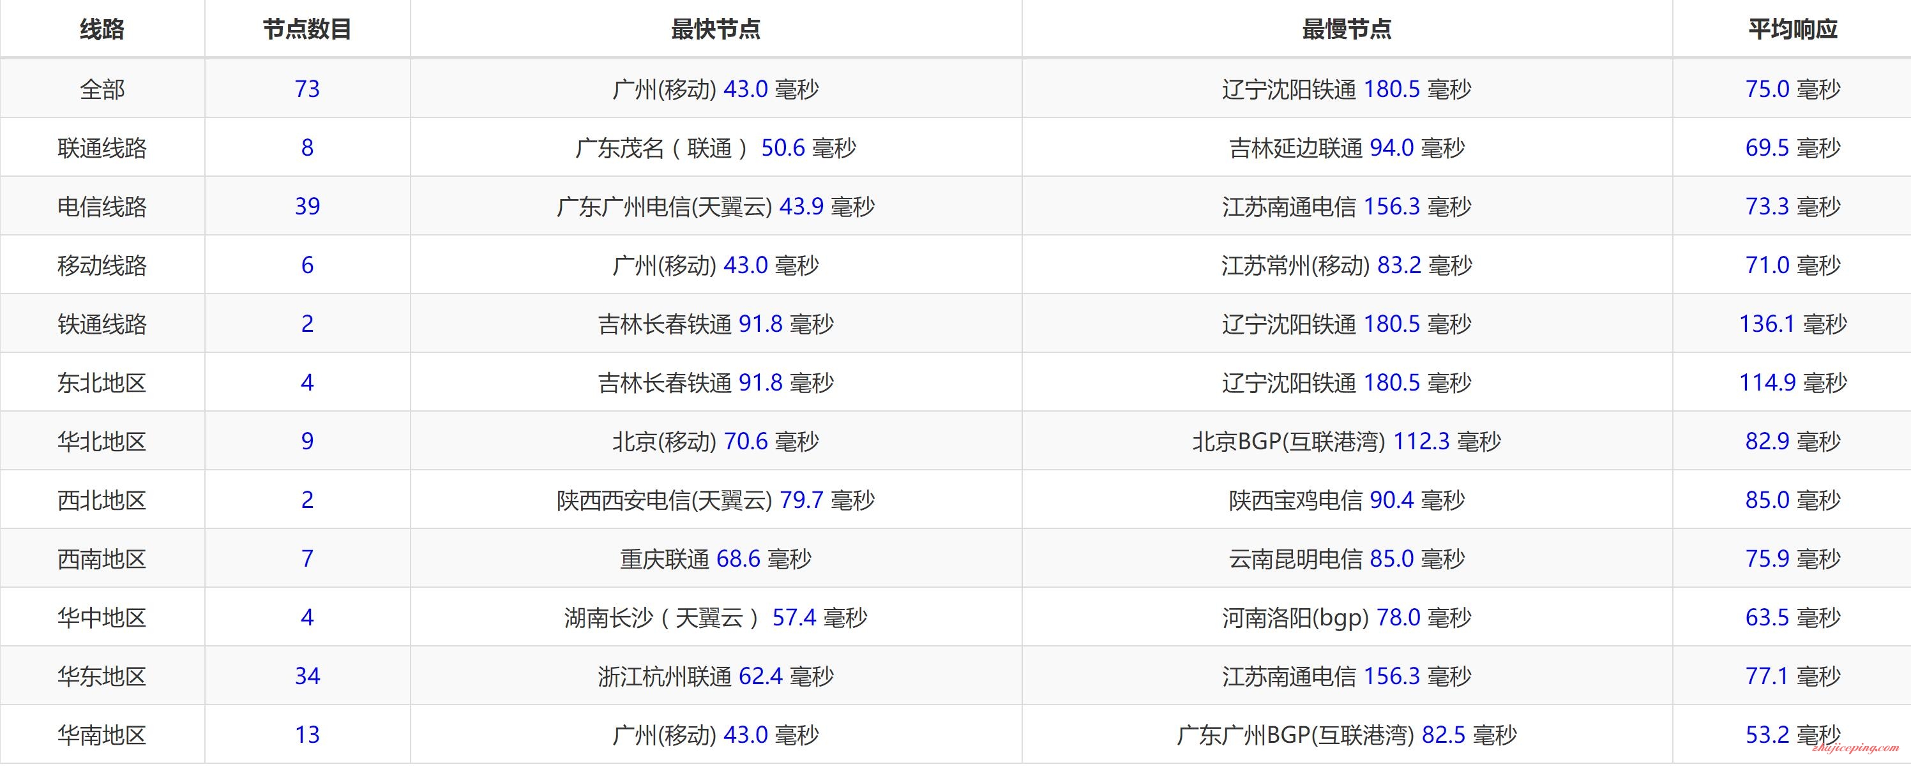Click 全部 row slowest node 辽宁沈阳铁通 180.5
This screenshot has height=769, width=1911.
click(x=1347, y=89)
